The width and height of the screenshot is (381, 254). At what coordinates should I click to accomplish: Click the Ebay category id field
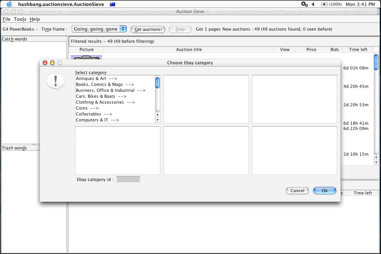[x=128, y=179]
